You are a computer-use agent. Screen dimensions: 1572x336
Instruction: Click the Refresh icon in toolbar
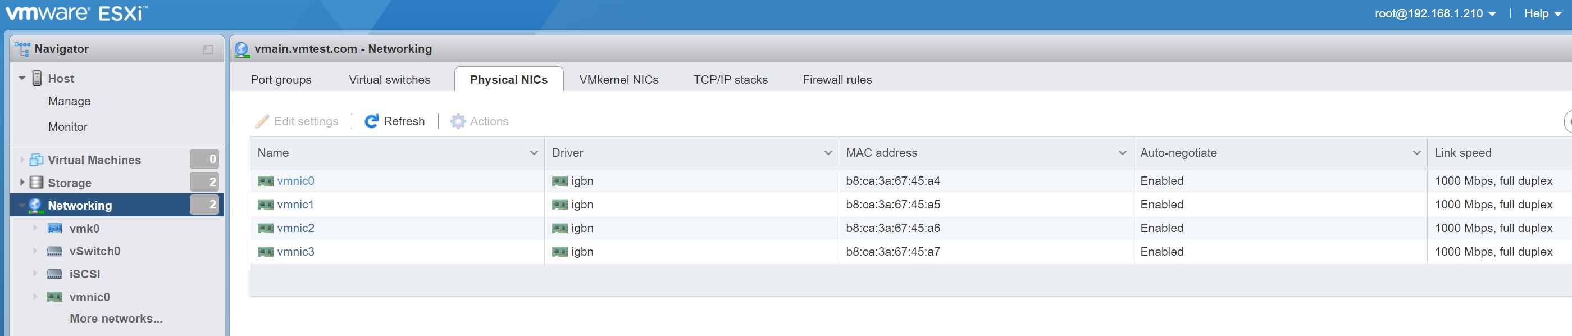tap(371, 121)
